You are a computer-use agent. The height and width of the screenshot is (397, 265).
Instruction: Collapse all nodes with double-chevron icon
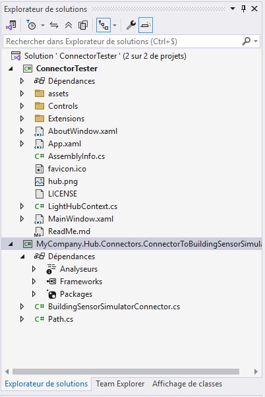click(69, 25)
